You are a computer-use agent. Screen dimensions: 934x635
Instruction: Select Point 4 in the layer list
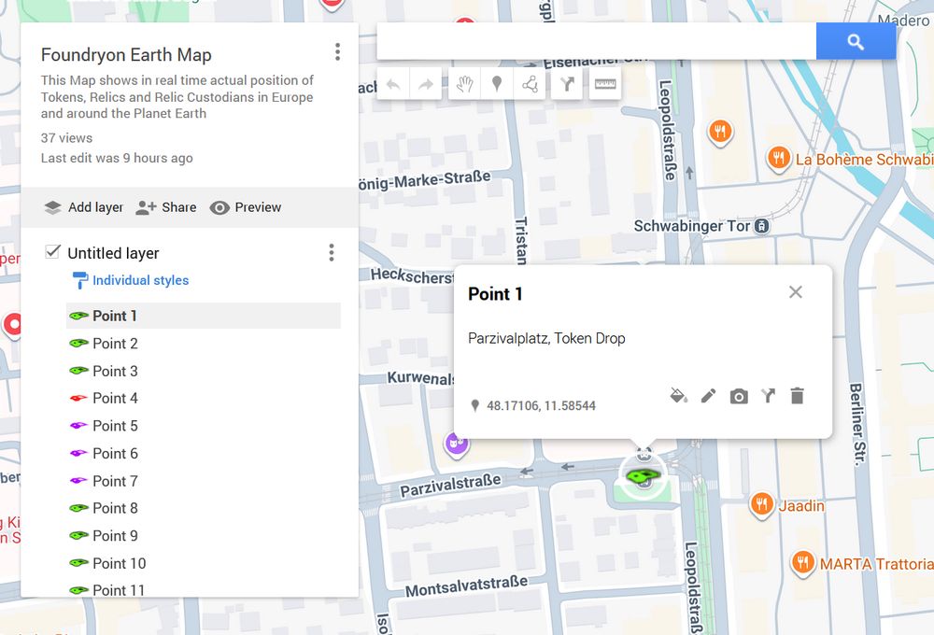pos(203,398)
